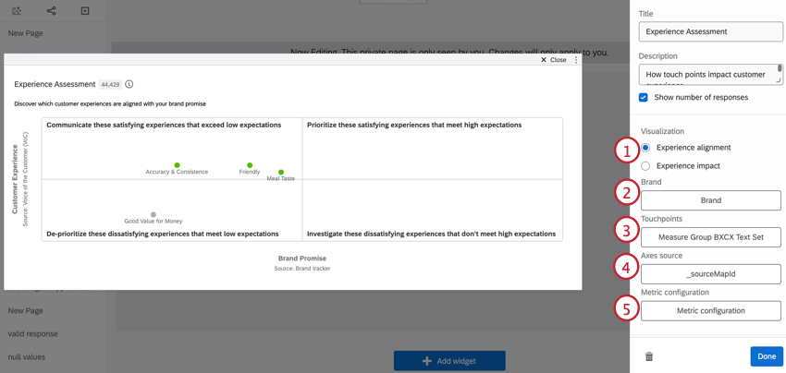Screen dimensions: 786x373
Task: Open the Brand selector dropdown
Action: click(x=711, y=200)
